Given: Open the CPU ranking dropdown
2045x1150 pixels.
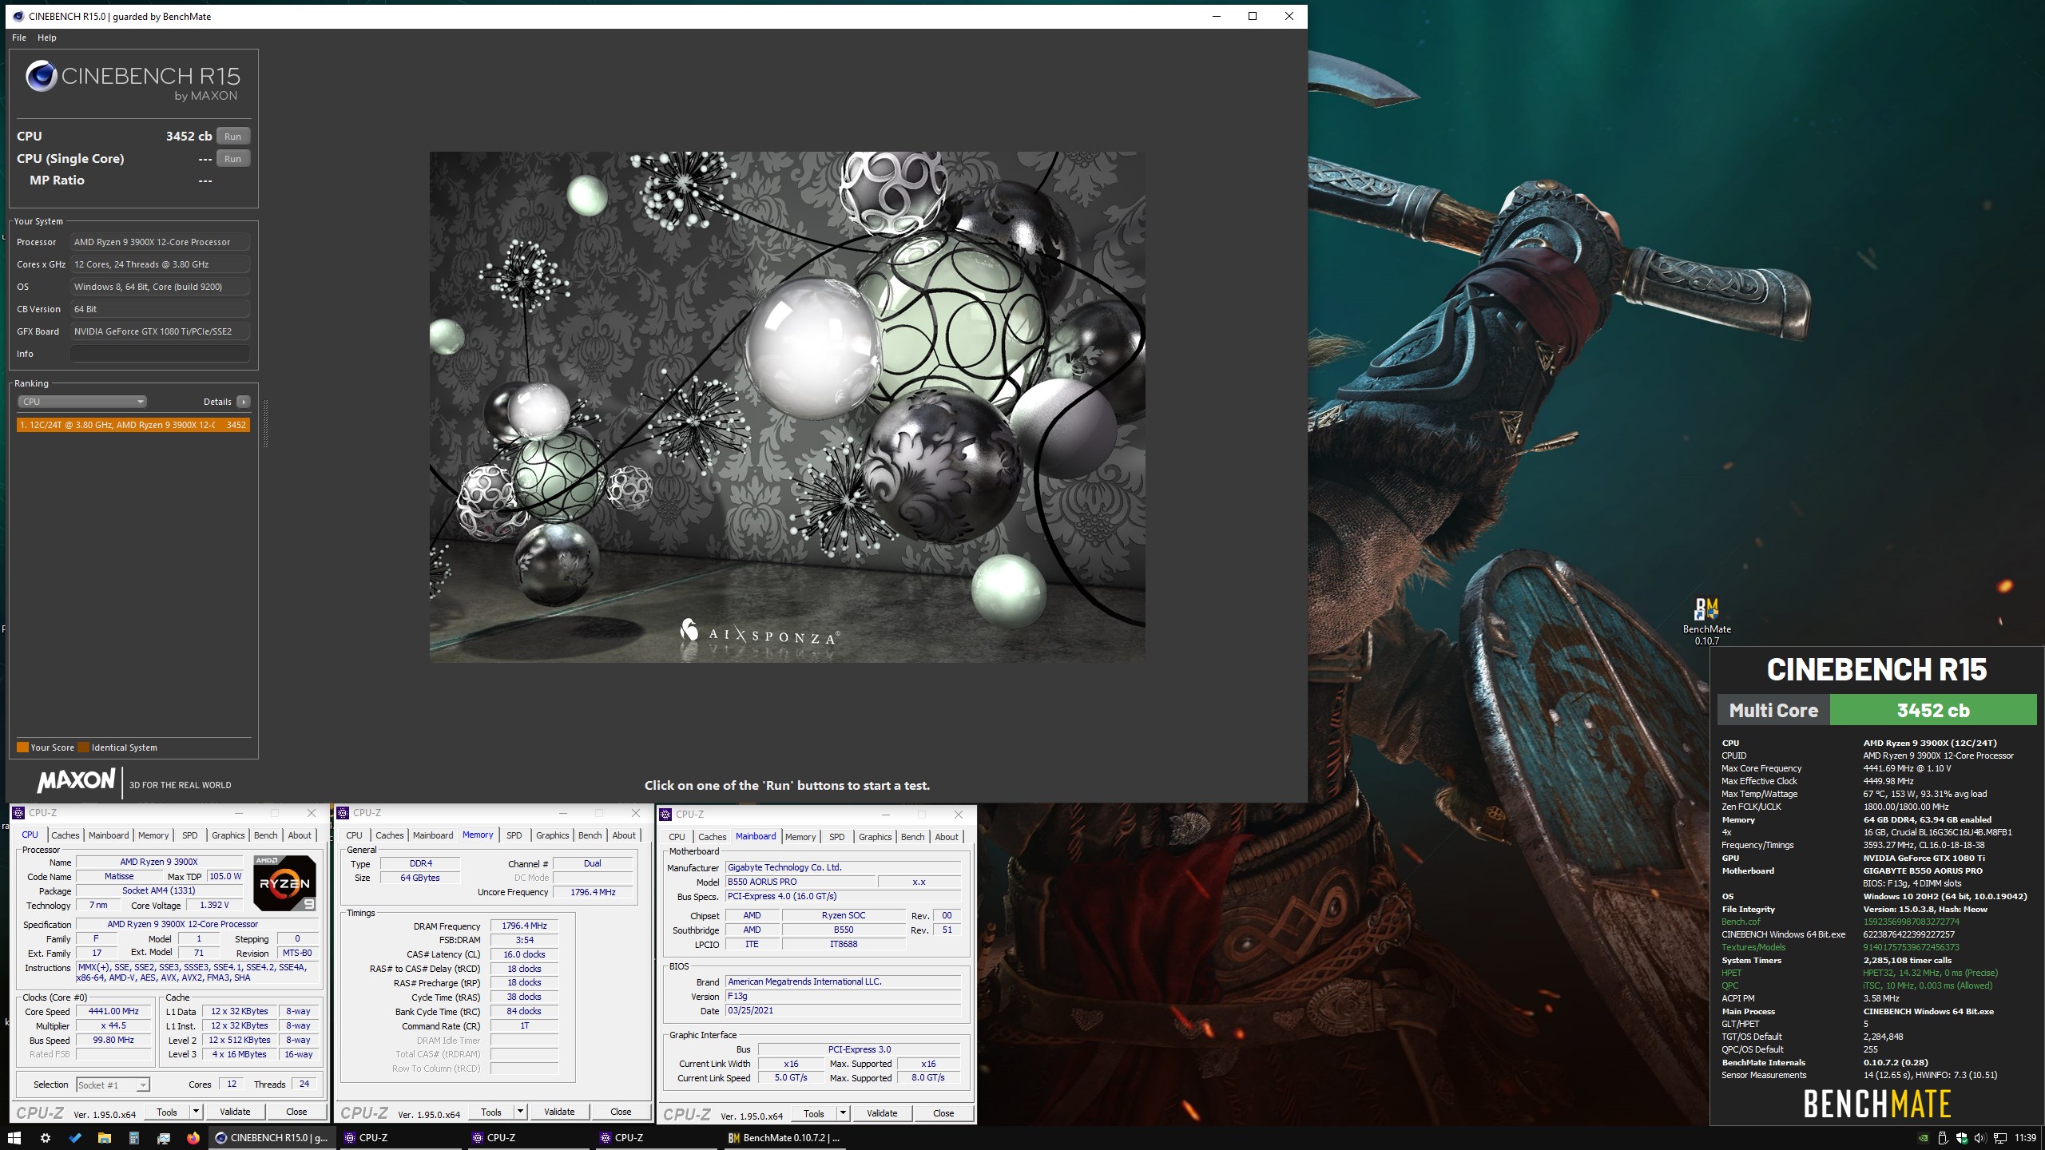Looking at the screenshot, I should [x=82, y=402].
